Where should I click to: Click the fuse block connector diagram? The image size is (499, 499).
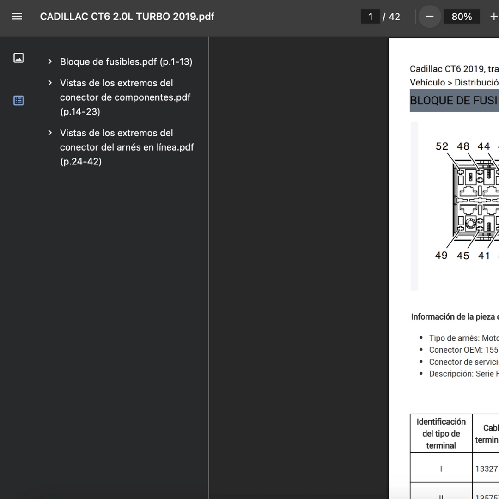click(476, 201)
